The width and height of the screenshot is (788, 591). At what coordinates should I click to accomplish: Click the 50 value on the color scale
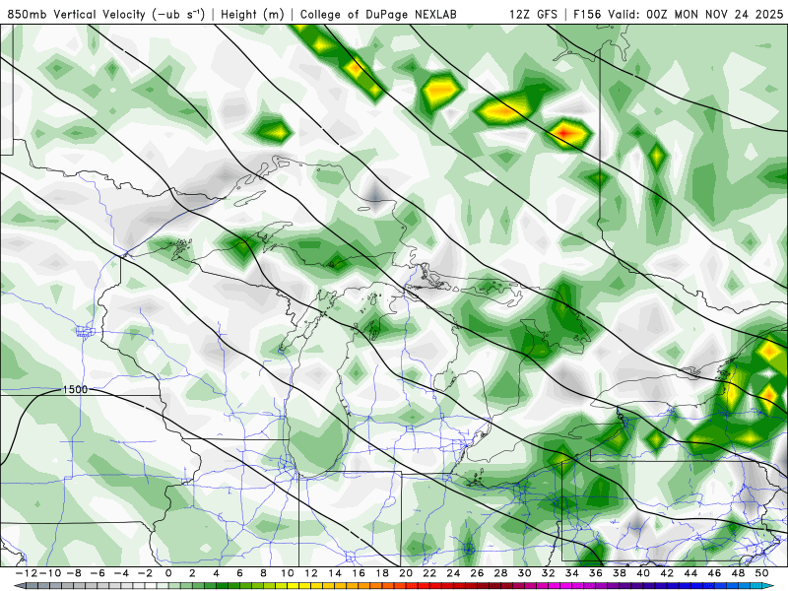761,573
